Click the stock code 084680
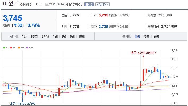188x106 pixels. coord(26,5)
